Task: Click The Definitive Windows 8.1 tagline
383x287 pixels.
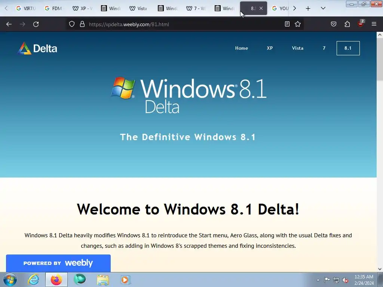Action: (x=188, y=137)
